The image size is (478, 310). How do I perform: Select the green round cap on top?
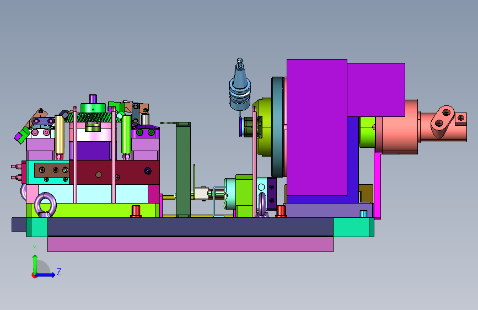93,108
